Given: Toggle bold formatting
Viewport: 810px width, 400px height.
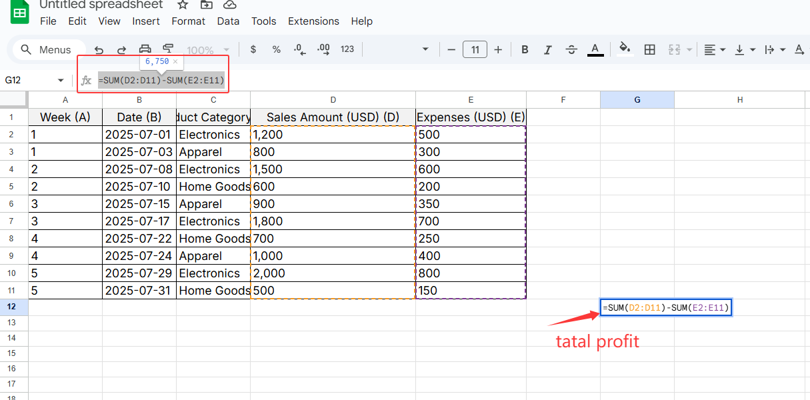Looking at the screenshot, I should 525,49.
